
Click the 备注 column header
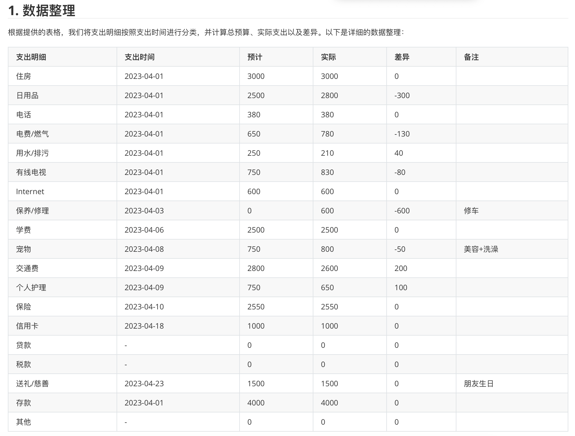[x=471, y=57]
